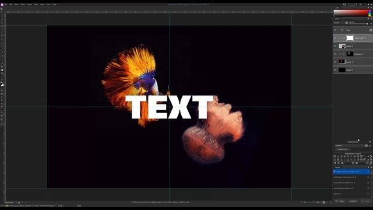Pick a red shade in the color gradient
Image resolution: width=373 pixels, height=210 pixels.
click(x=350, y=13)
